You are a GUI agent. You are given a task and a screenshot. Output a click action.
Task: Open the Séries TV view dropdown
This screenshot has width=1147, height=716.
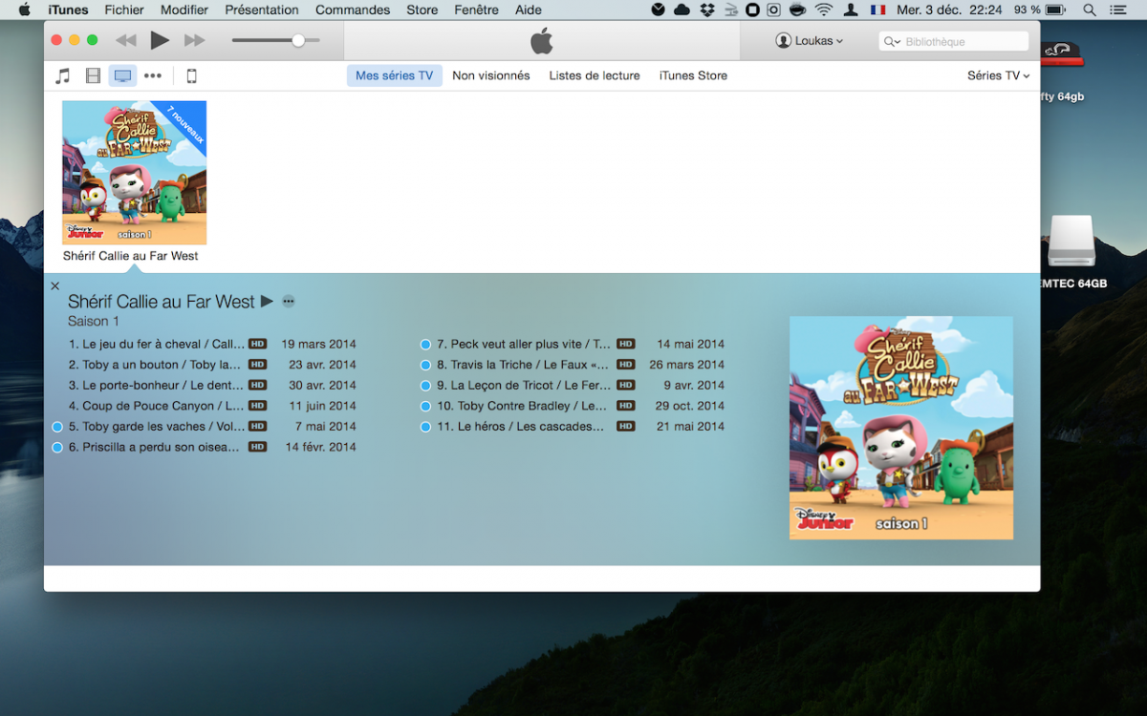click(998, 75)
